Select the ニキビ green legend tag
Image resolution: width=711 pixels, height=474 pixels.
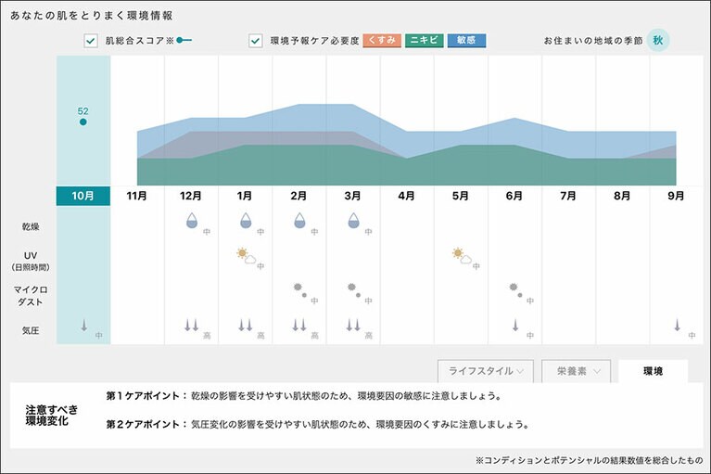[x=424, y=41]
